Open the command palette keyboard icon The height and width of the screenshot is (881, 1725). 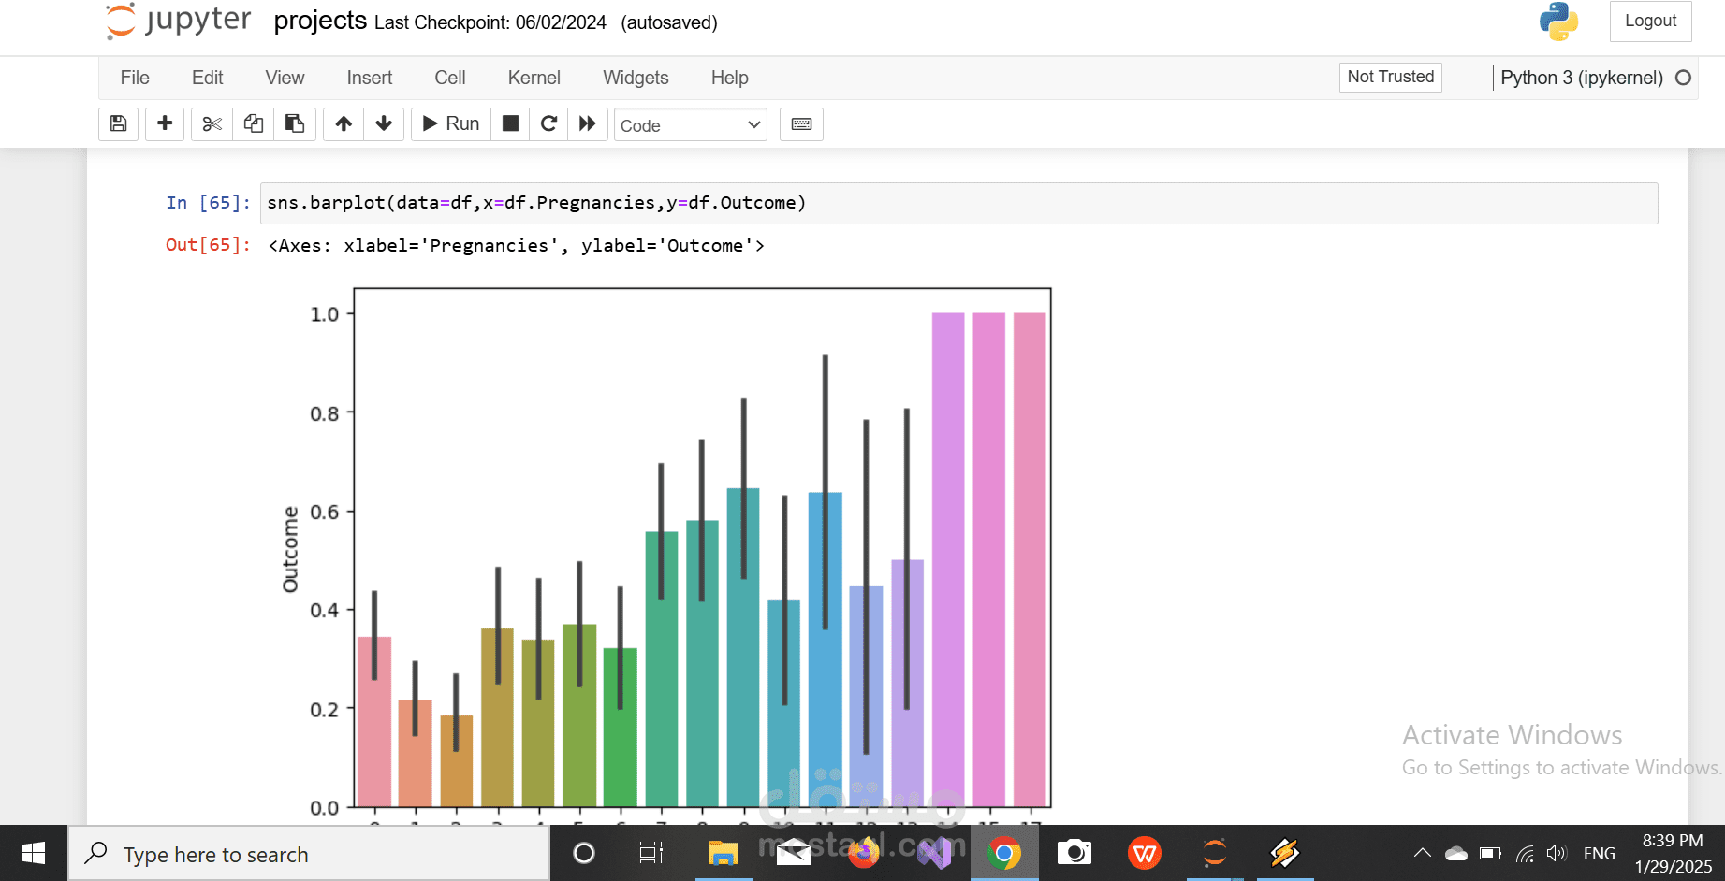(801, 123)
